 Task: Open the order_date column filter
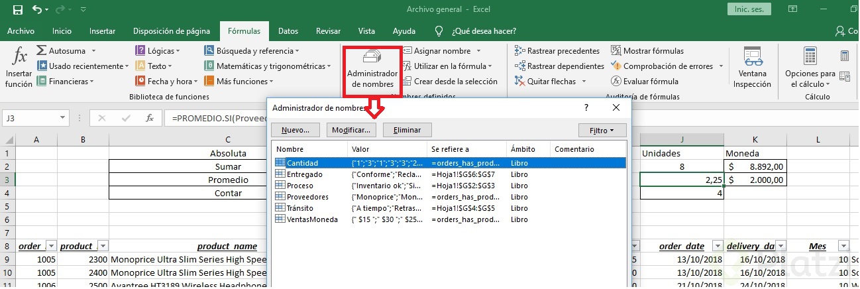(716, 246)
